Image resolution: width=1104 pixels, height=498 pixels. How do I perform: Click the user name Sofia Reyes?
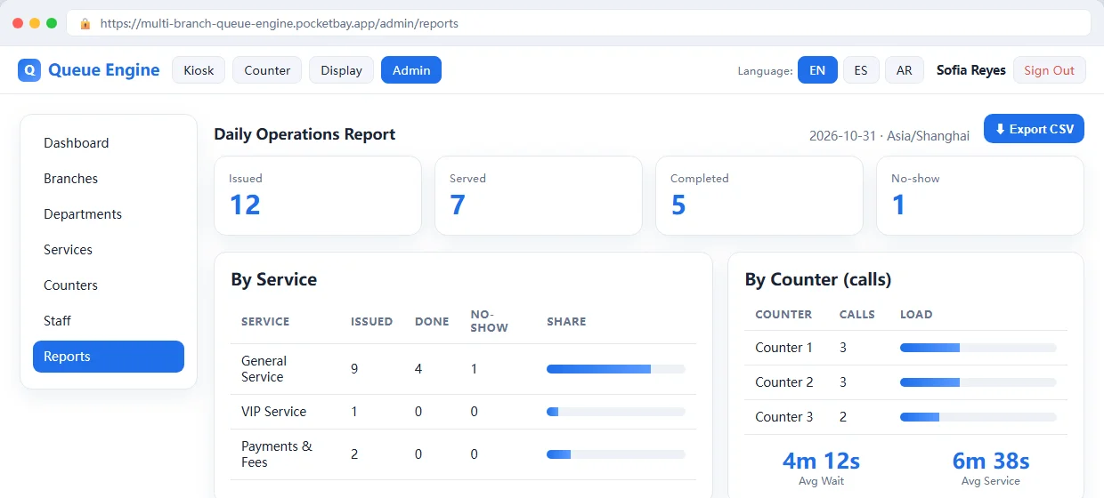[971, 70]
